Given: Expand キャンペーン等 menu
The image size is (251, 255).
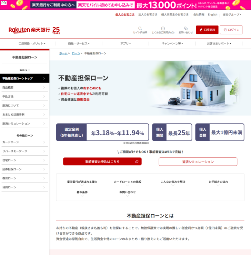Looking at the screenshot, I should pyautogui.click(x=172, y=43).
